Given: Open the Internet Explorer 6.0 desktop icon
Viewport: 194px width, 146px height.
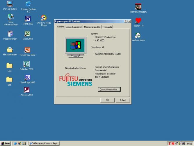Looking at the screenshot, I should point(28,4).
